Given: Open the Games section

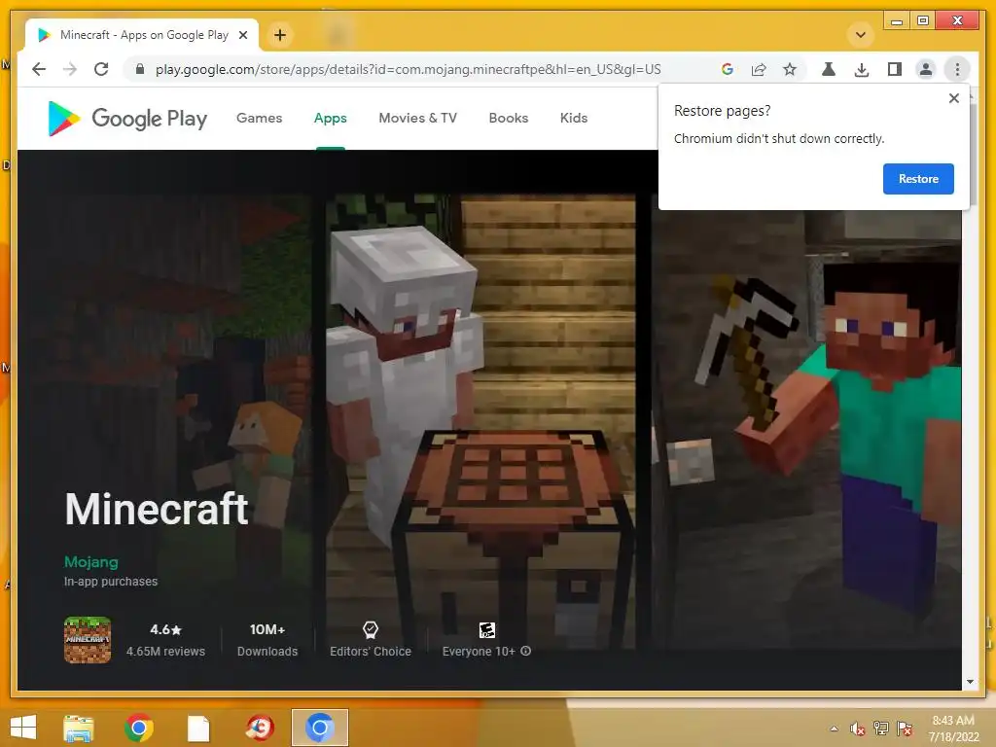Looking at the screenshot, I should [x=259, y=118].
